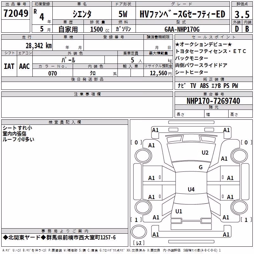Select the front-left wheel circle
Screen dimensions: 254x254
143,156
